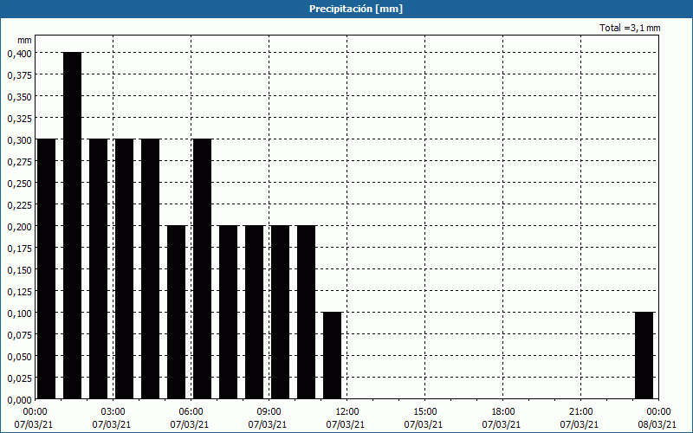Click the 0,250 y-axis label
Image resolution: width=693 pixels, height=433 pixels.
click(19, 184)
